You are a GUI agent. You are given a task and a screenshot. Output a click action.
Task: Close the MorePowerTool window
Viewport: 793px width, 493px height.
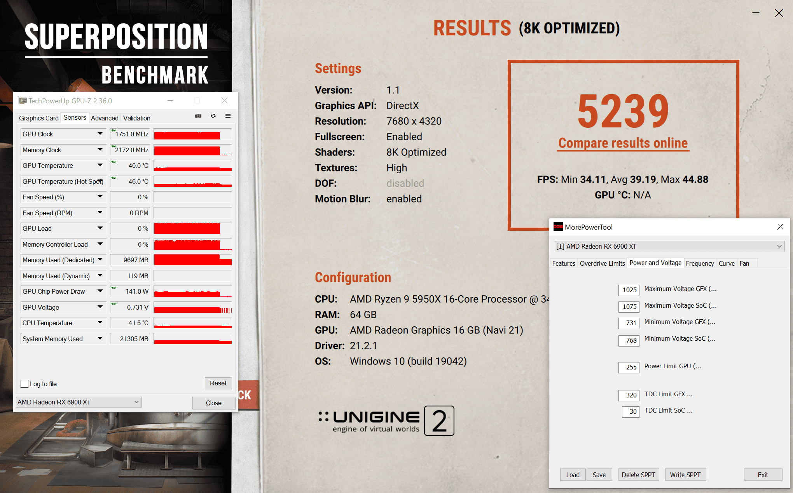pos(780,226)
